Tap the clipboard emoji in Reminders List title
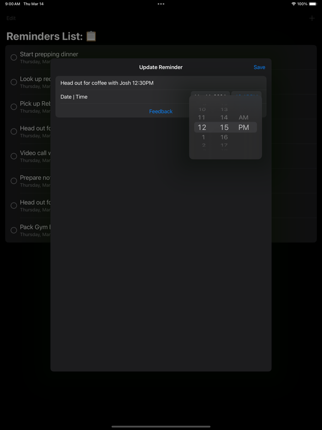 pyautogui.click(x=91, y=36)
